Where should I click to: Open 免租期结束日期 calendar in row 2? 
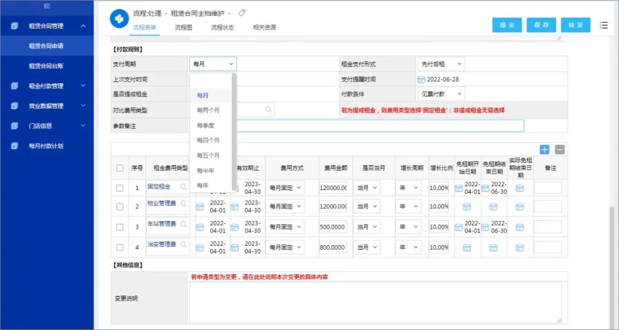point(493,207)
